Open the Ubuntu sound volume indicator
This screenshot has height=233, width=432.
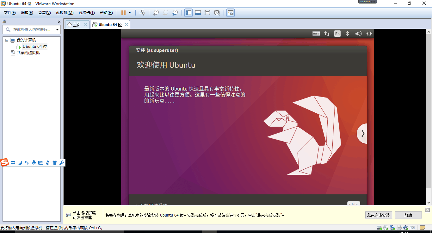pos(358,34)
